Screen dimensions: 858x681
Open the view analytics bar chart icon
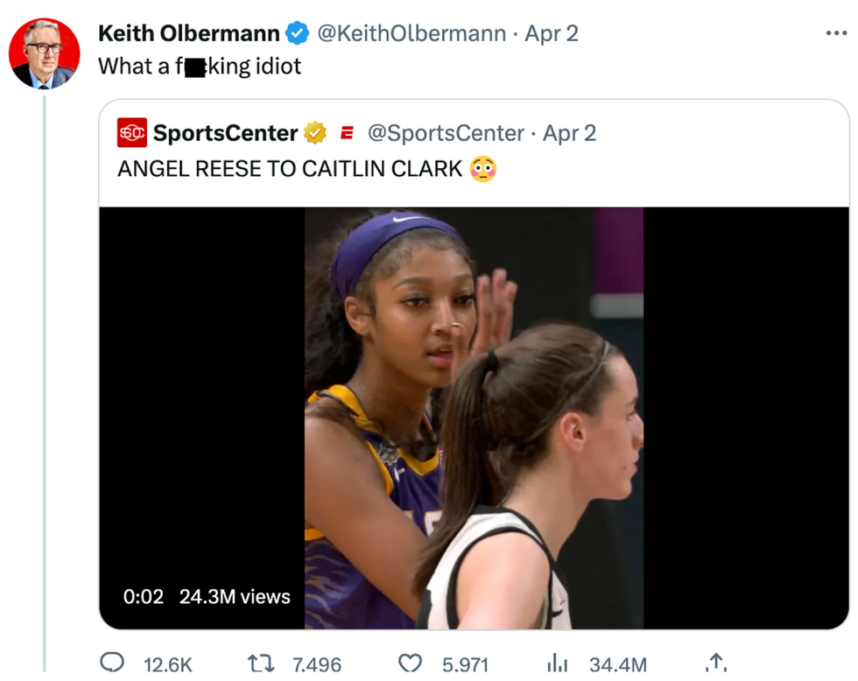558,663
